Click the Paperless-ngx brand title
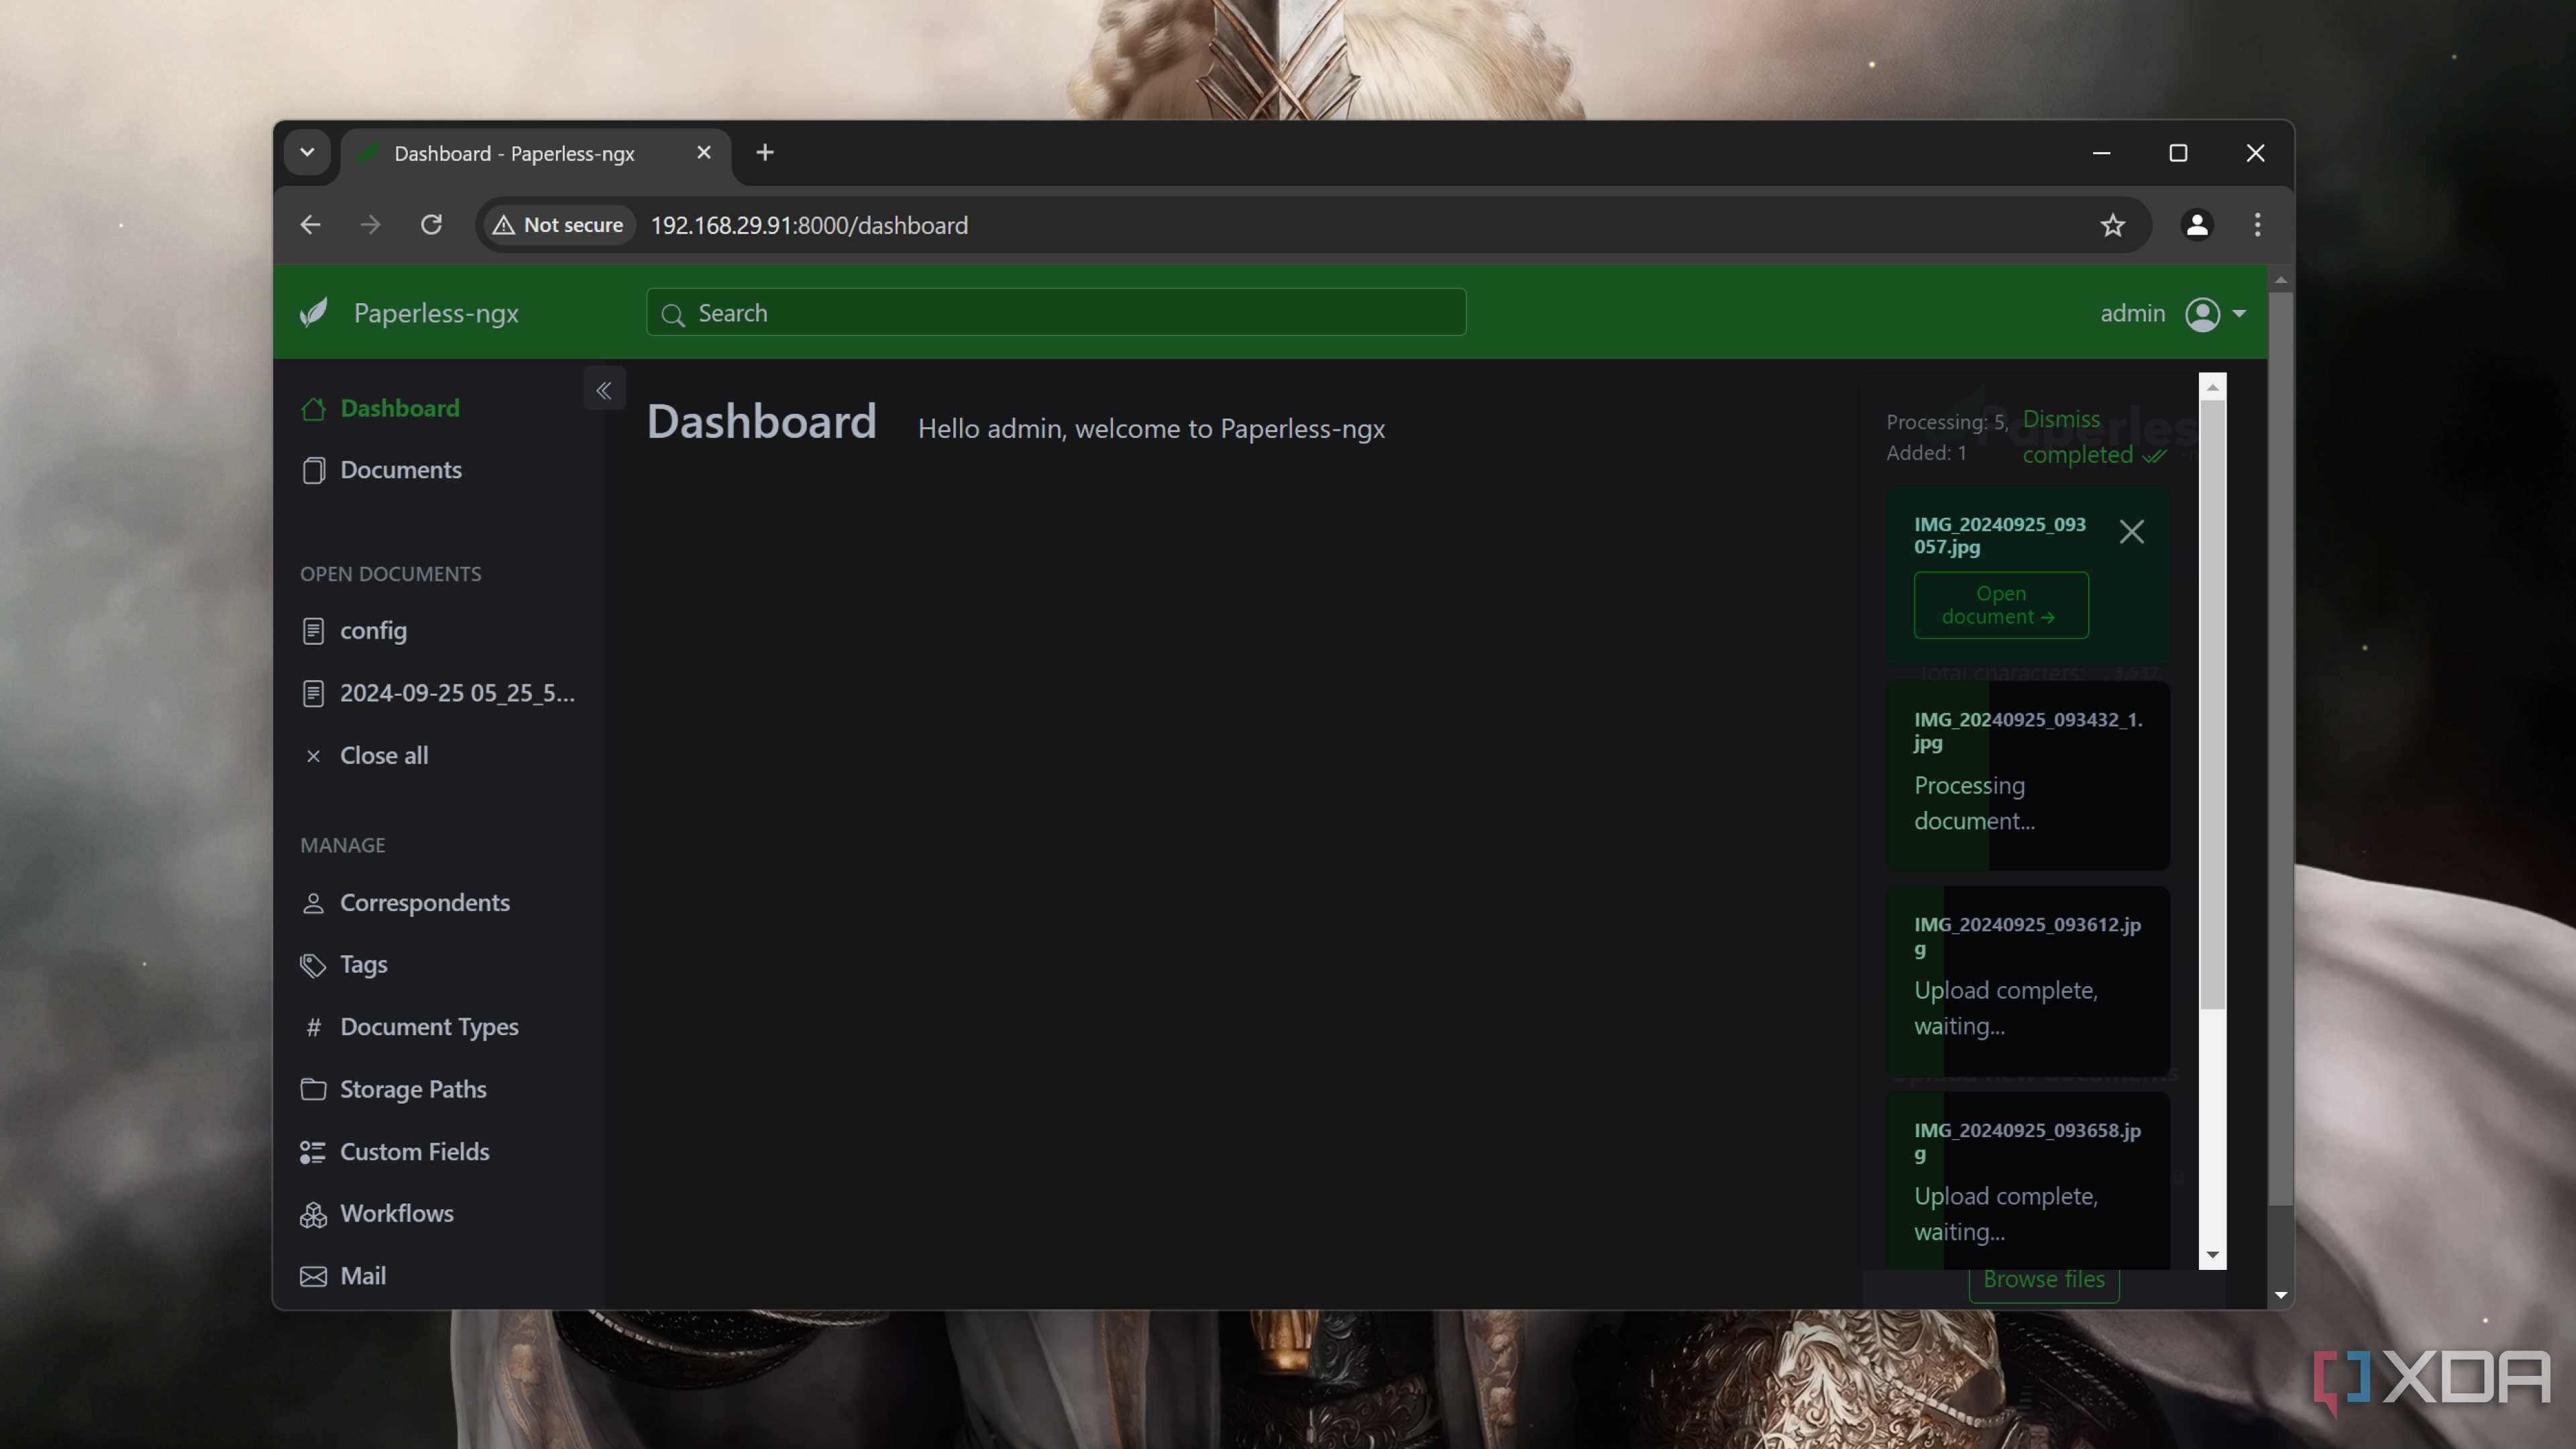 [x=436, y=314]
